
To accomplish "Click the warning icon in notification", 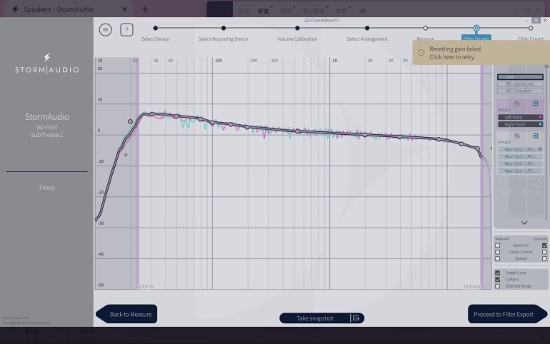I will [x=421, y=52].
